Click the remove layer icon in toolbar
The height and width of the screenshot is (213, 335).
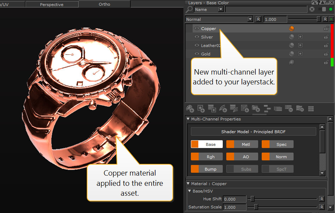point(289,109)
